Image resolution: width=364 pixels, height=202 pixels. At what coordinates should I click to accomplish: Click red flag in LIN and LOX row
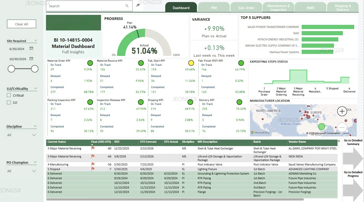93,156
